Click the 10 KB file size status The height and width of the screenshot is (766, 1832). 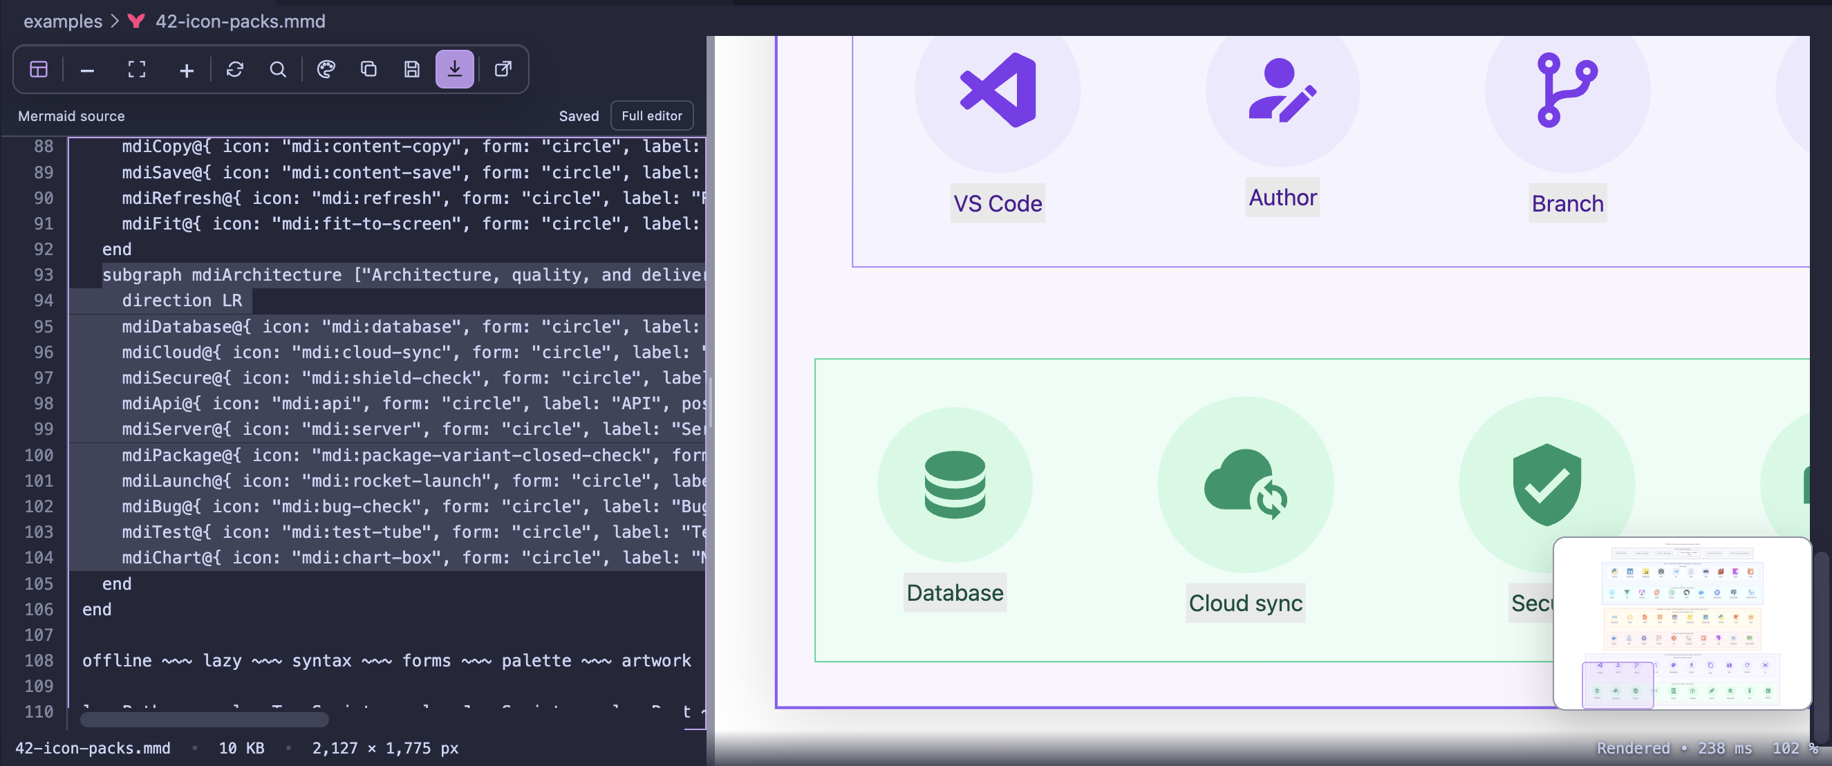241,748
